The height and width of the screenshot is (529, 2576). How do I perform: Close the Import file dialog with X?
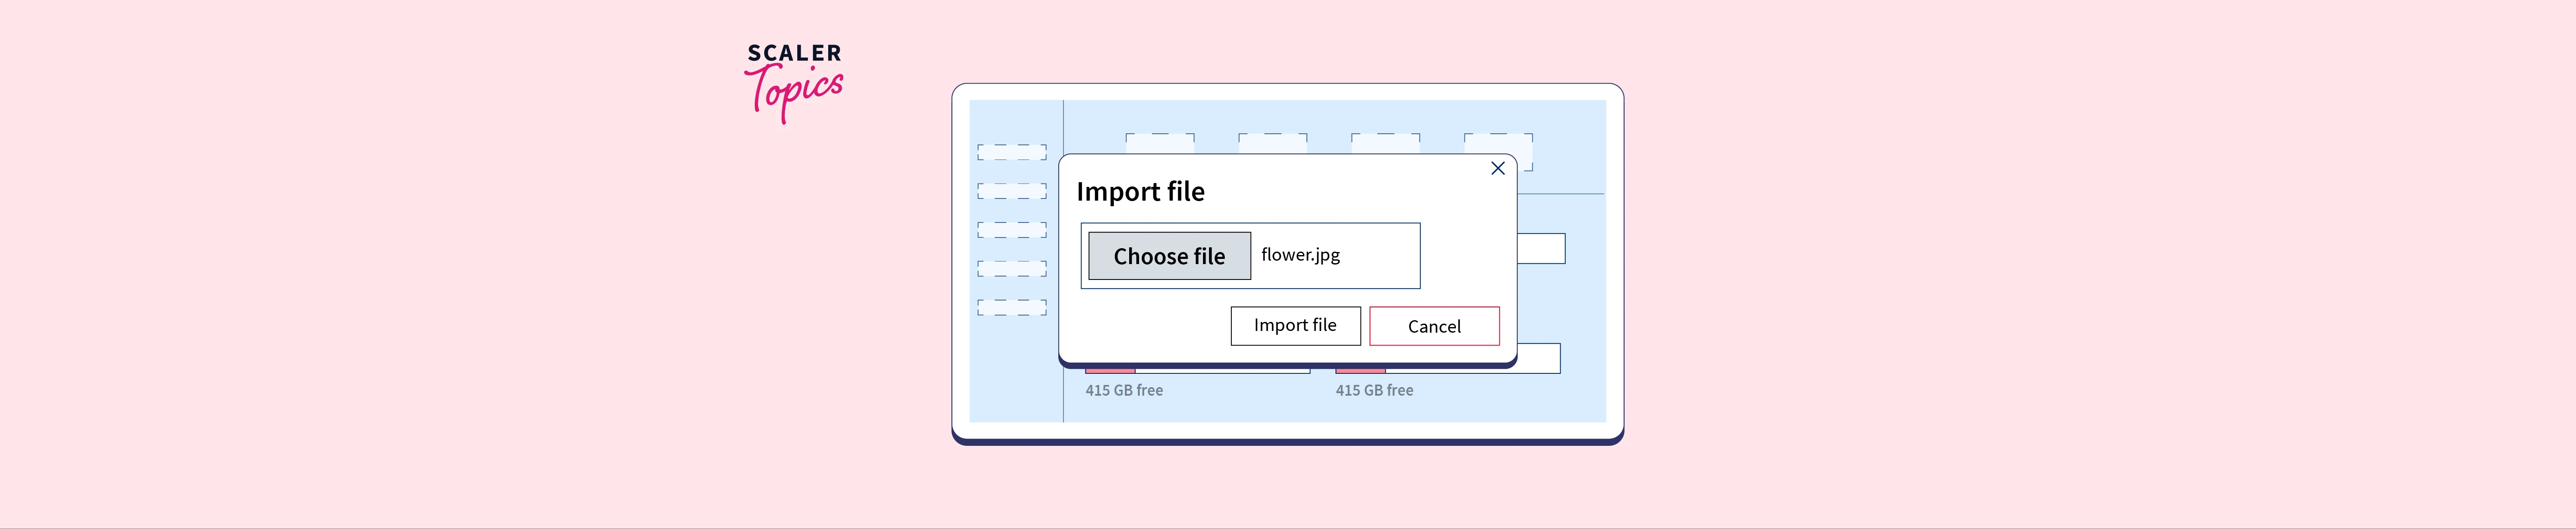tap(1497, 168)
